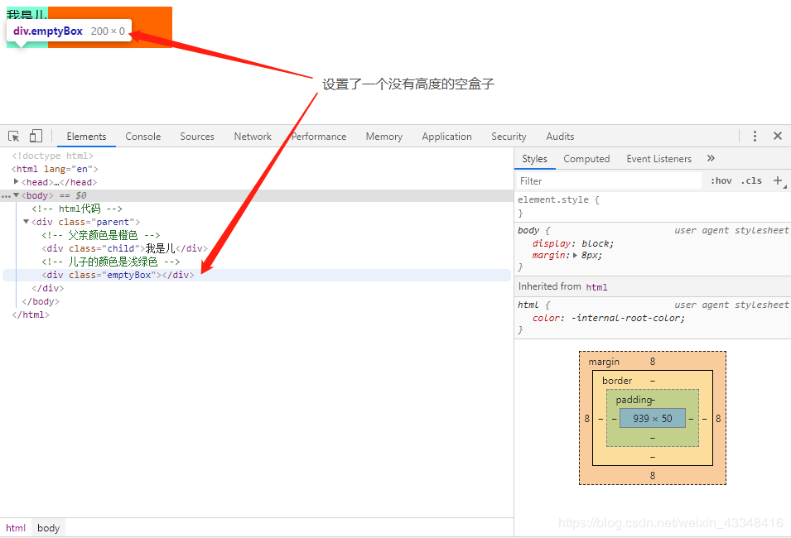Toggle the :hov element state button

click(721, 180)
